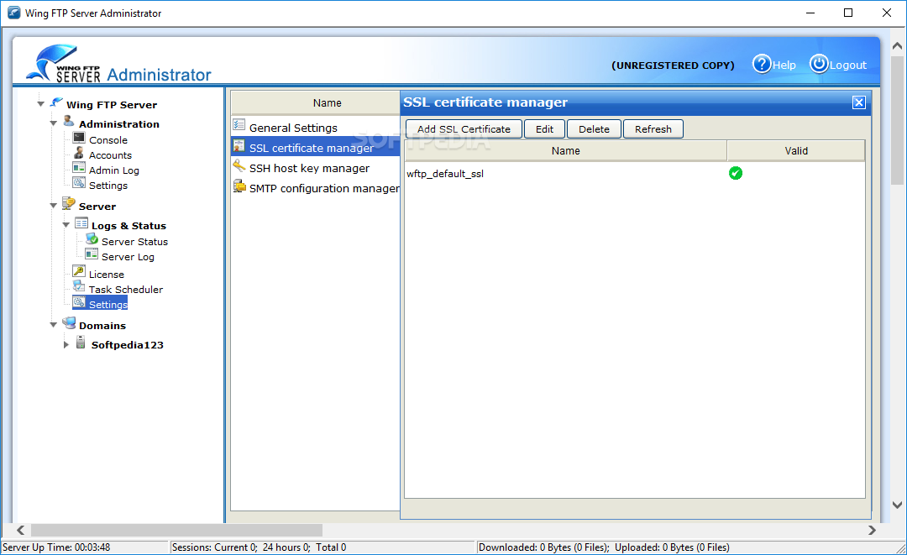Open Server Log tree item

pyautogui.click(x=128, y=257)
